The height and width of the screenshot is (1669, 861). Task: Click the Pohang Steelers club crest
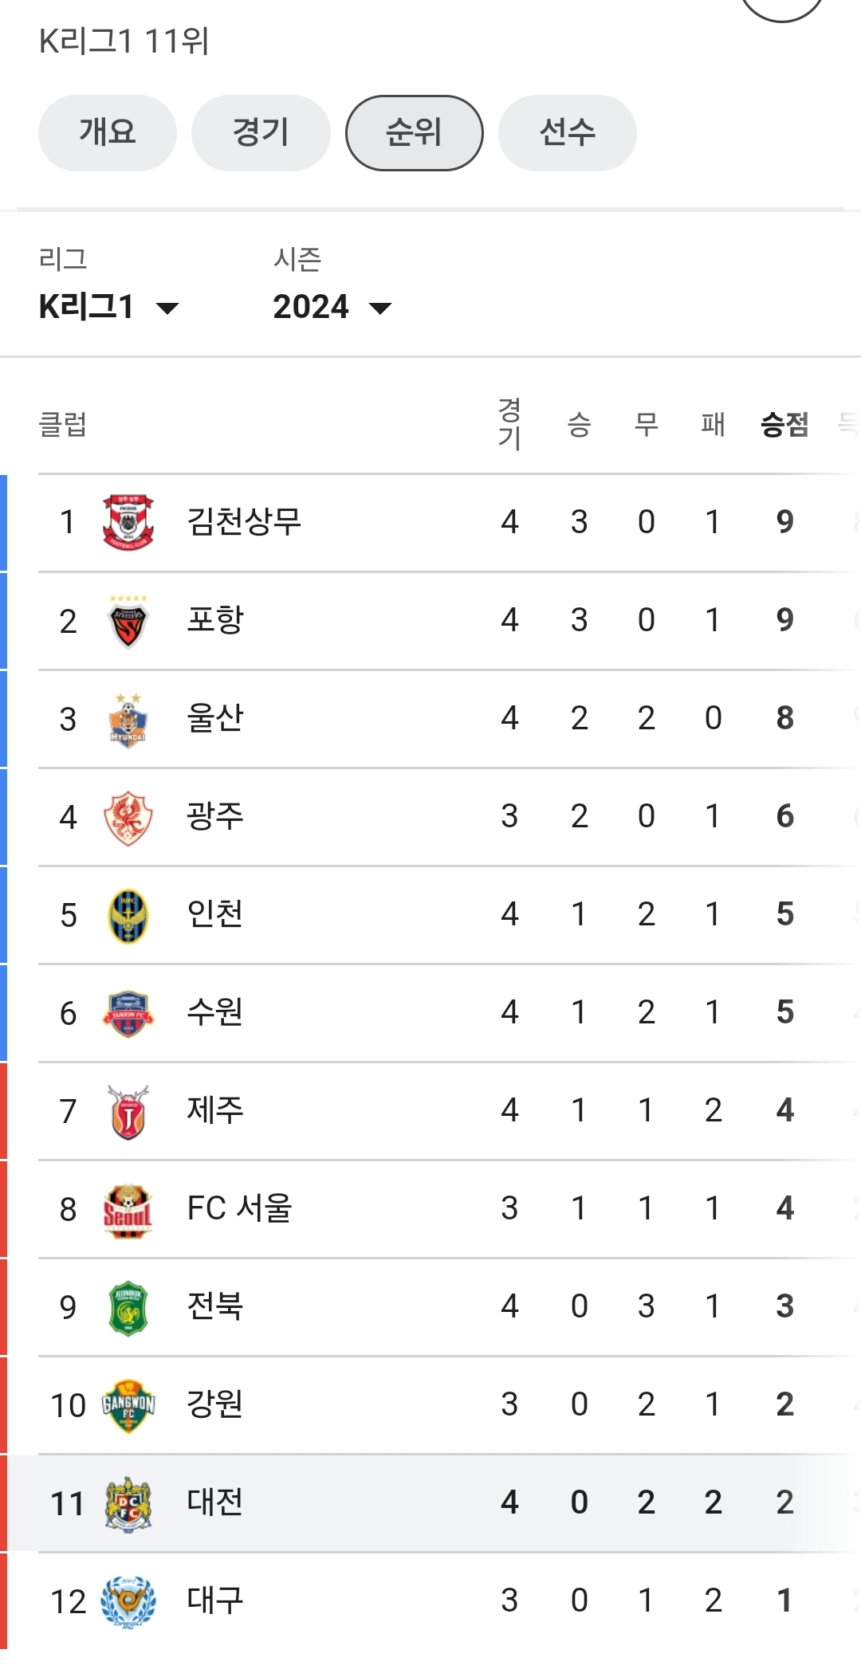click(x=128, y=621)
